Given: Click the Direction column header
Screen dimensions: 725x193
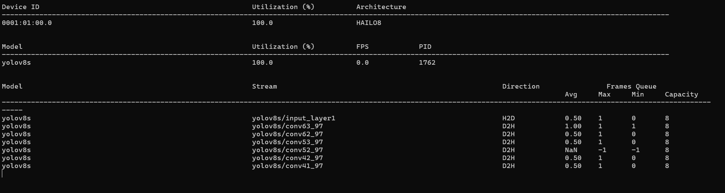Looking at the screenshot, I should tap(521, 86).
